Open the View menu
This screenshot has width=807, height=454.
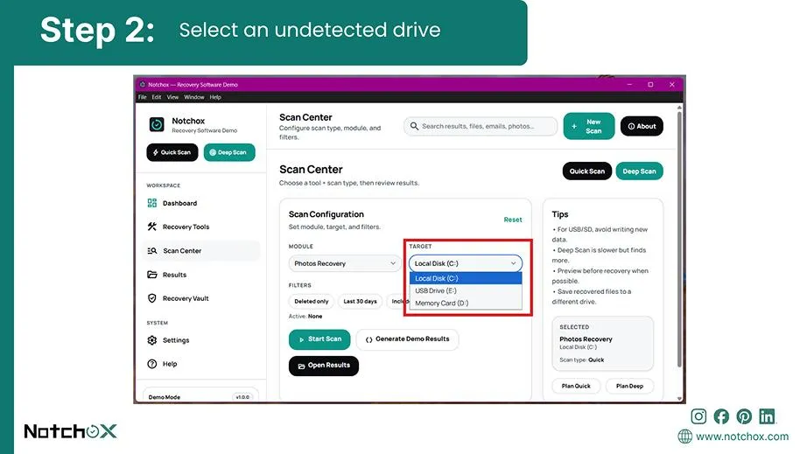pos(172,97)
